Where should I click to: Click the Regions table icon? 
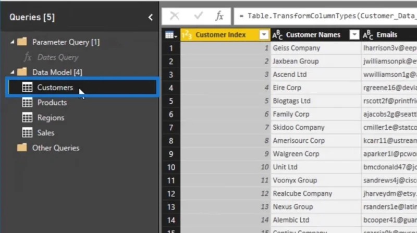[27, 118]
